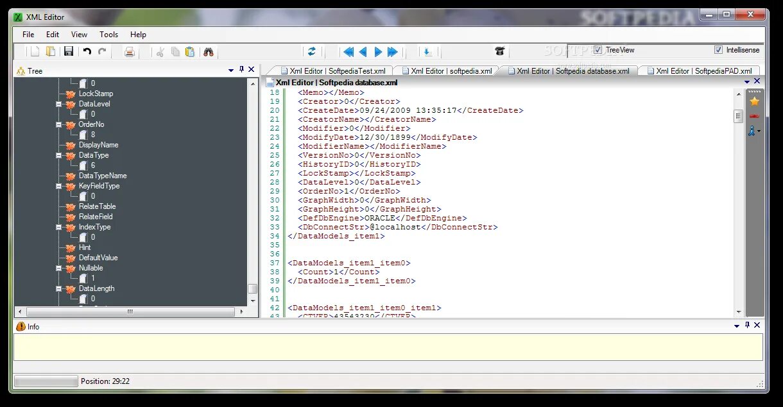
Task: Open the Edit menu
Action: click(x=53, y=35)
